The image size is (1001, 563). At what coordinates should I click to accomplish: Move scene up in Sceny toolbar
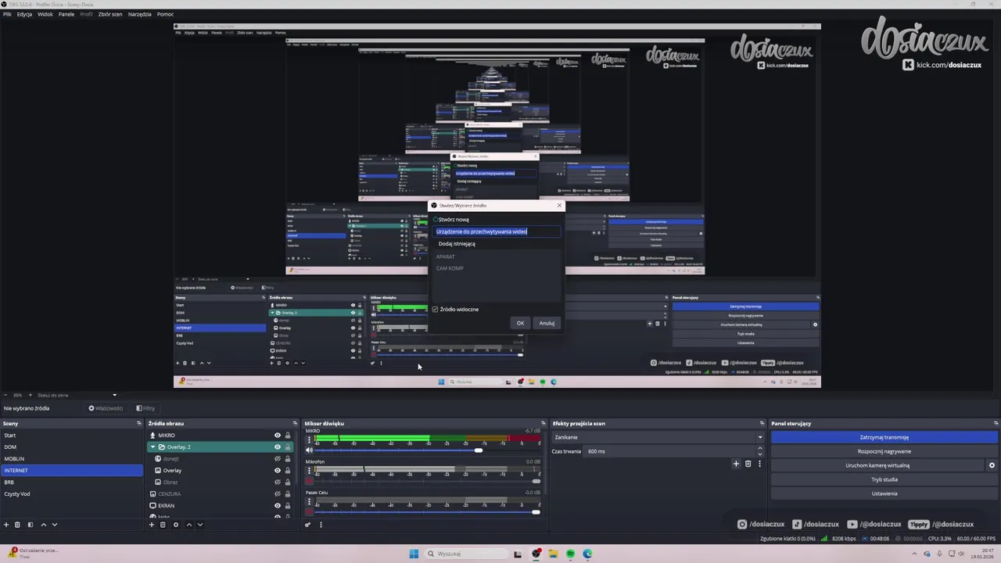click(x=43, y=525)
